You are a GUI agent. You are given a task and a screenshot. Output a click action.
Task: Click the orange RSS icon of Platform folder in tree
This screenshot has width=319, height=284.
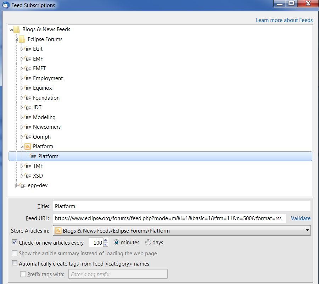coord(28,146)
